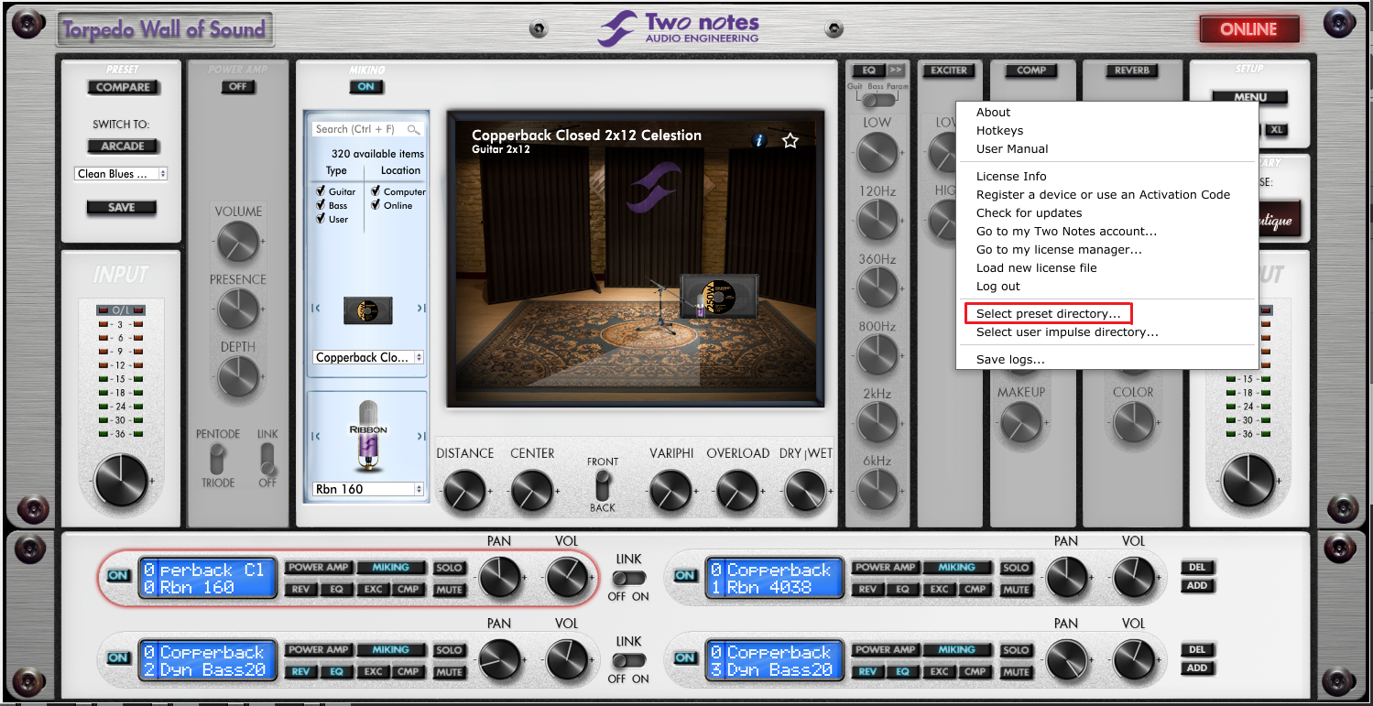Screen dimensions: 1373x706
Task: Open the Clean Blues preset dropdown
Action: (x=121, y=174)
